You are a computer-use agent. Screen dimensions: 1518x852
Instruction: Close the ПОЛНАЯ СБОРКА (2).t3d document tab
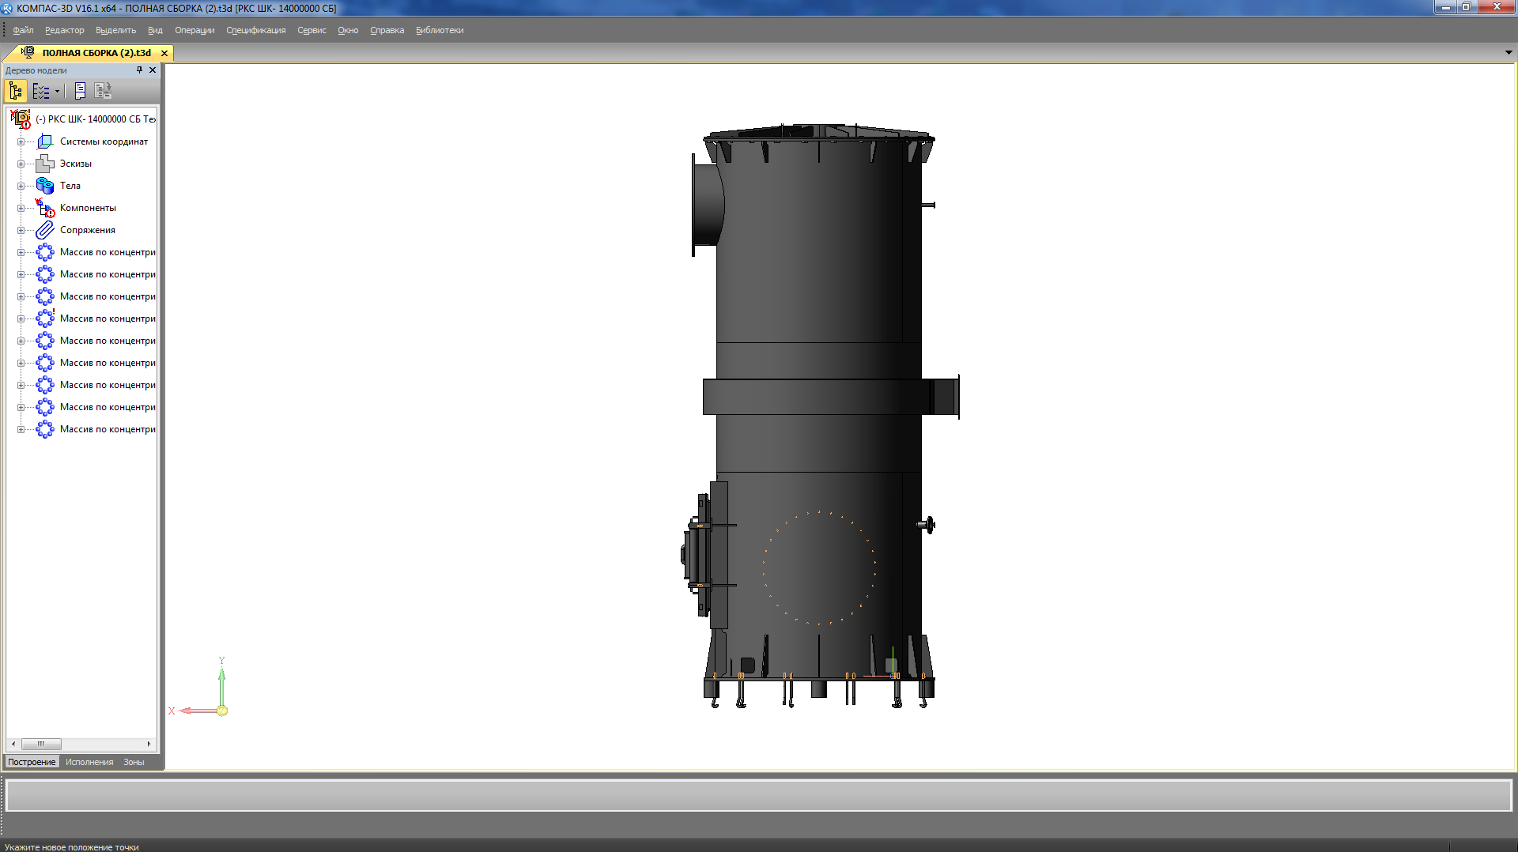click(164, 53)
